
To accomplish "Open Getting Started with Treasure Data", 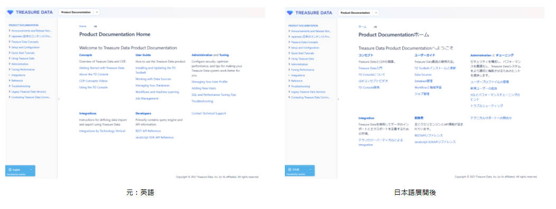I will click(102, 68).
